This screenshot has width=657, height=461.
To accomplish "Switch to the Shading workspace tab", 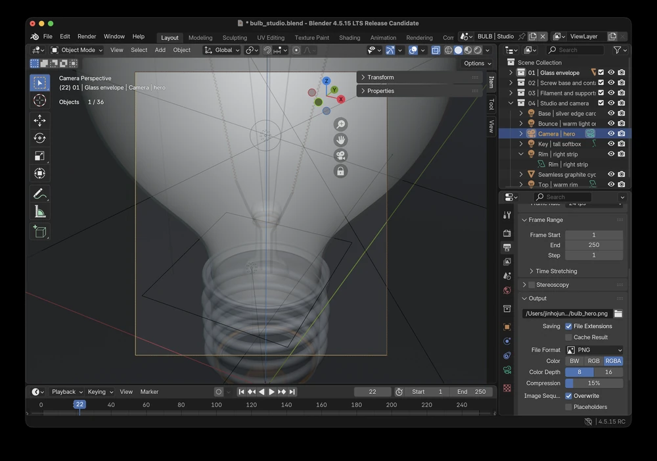I will [350, 37].
